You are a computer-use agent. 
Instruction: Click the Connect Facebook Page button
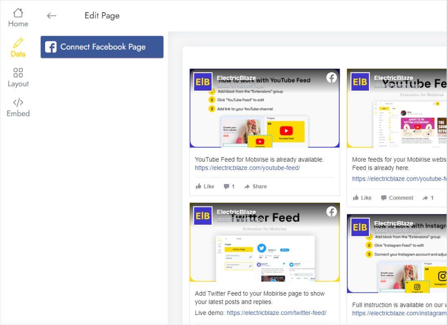[x=102, y=47]
